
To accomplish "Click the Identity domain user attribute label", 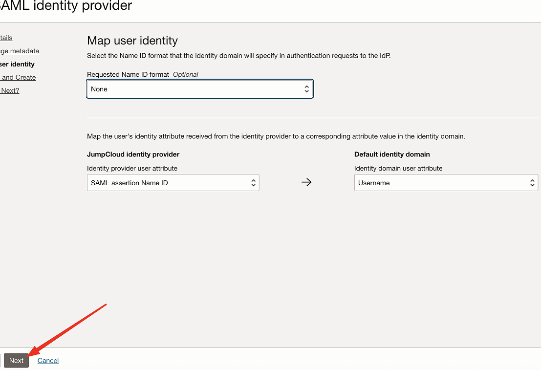I will pyautogui.click(x=398, y=169).
